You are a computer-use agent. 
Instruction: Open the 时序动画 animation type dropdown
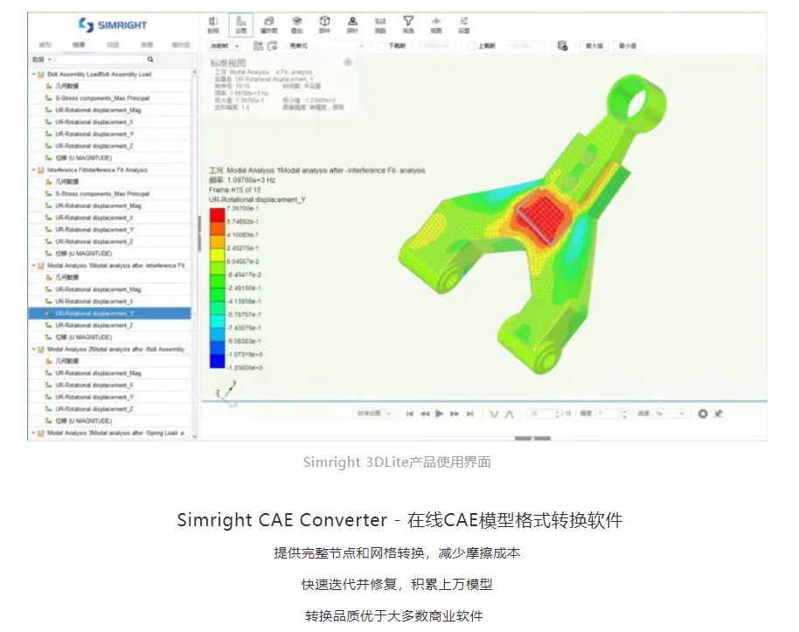point(374,413)
